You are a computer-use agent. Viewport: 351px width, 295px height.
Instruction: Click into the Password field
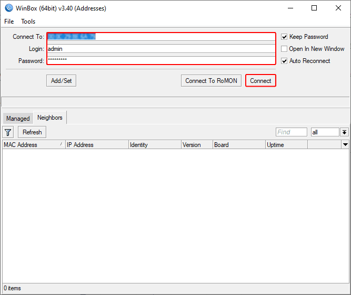pyautogui.click(x=161, y=60)
